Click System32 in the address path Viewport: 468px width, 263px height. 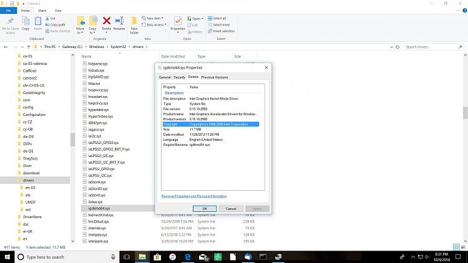coord(118,47)
